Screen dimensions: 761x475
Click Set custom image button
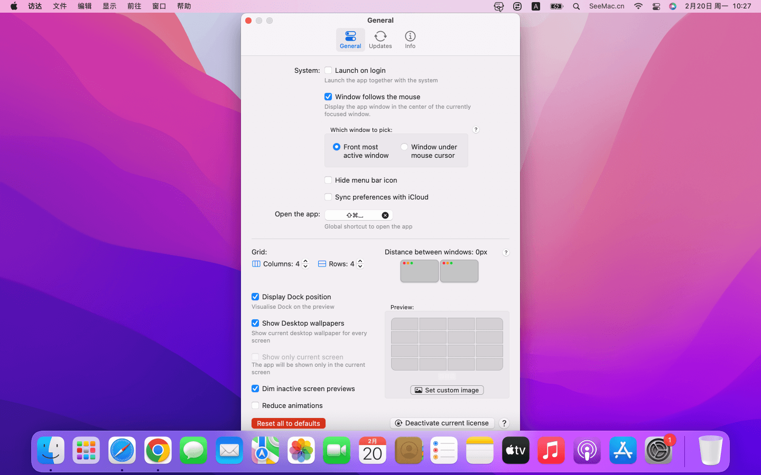pos(447,390)
